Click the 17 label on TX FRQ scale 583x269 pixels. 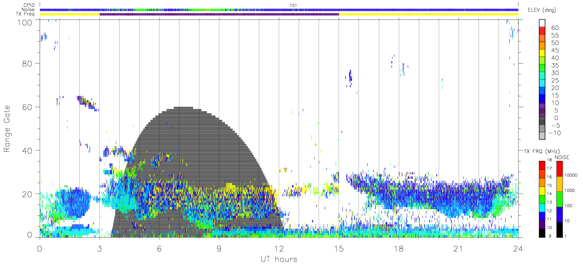(x=550, y=168)
